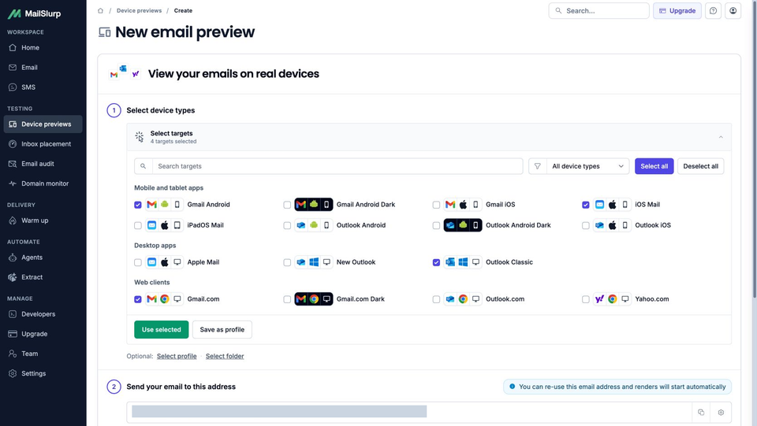The width and height of the screenshot is (757, 426).
Task: Open the All device types dropdown
Action: click(587, 166)
